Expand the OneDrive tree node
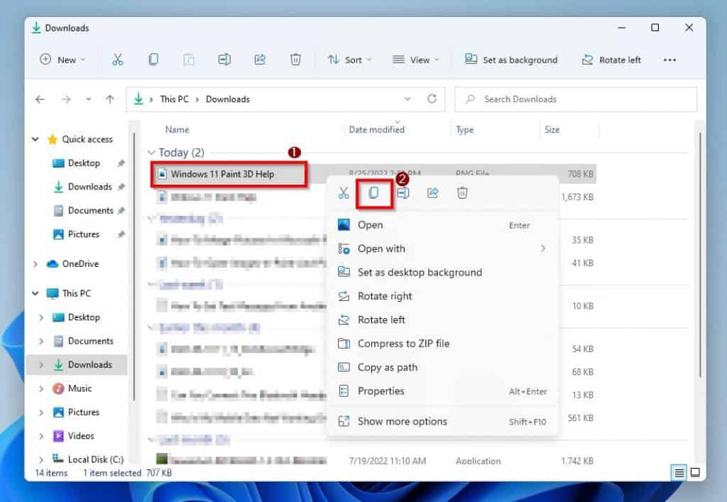727x502 pixels. pyautogui.click(x=35, y=263)
